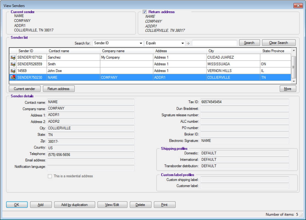The width and height of the screenshot is (306, 220).
Task: Click the Domestic shipping profile field
Action: point(244,153)
